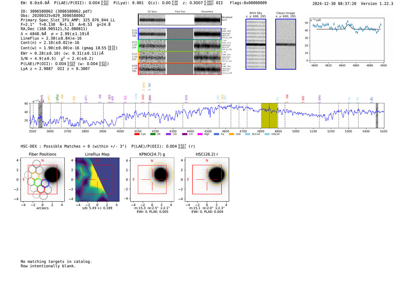Click the green-framed pixel flat cutout
Screen dimensions: 414x282
coord(180,46)
